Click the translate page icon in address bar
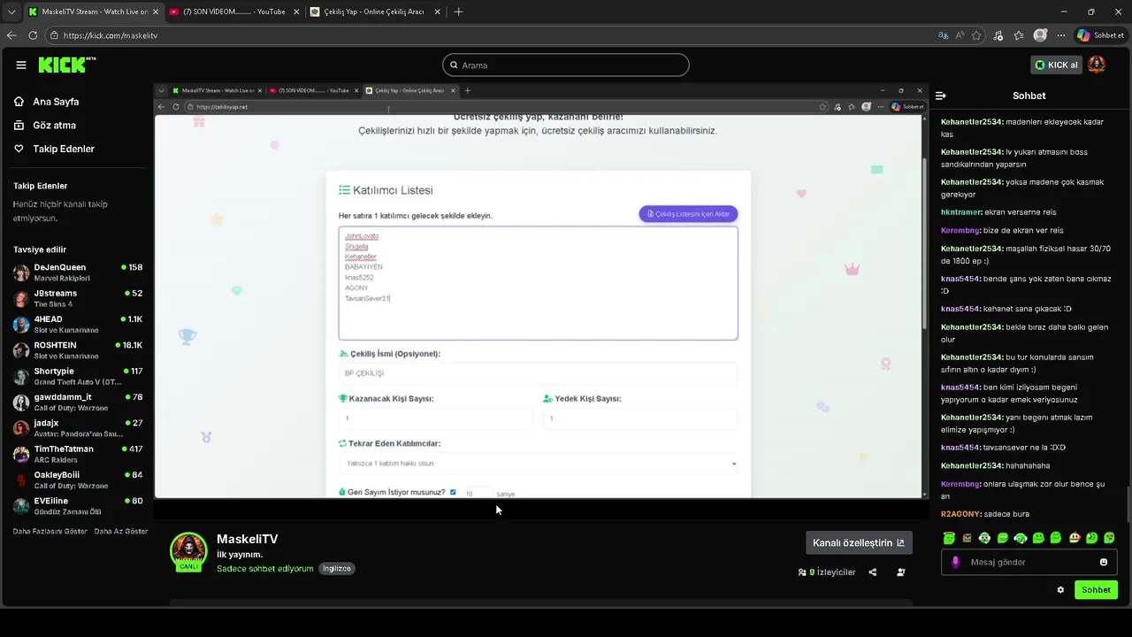This screenshot has width=1132, height=637. (944, 35)
